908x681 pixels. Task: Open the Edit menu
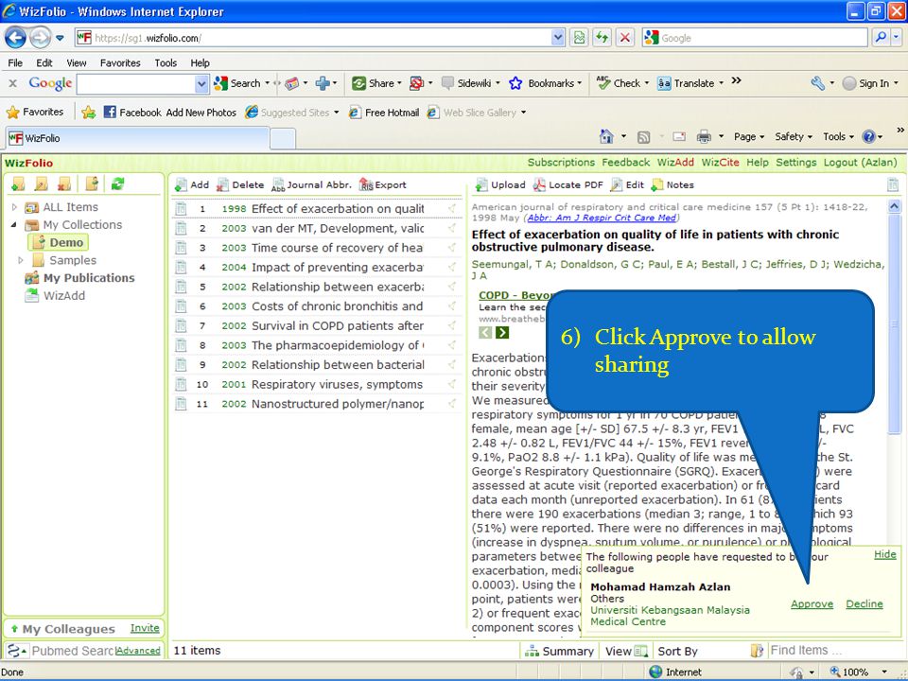coord(44,62)
